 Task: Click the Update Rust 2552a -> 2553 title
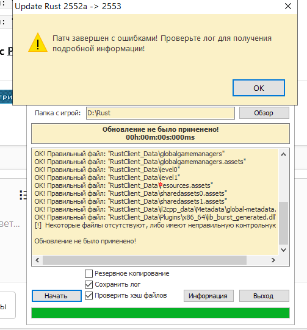(x=68, y=6)
